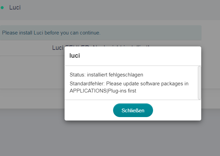Click the green status dot beside Luci

[x=2, y=8]
